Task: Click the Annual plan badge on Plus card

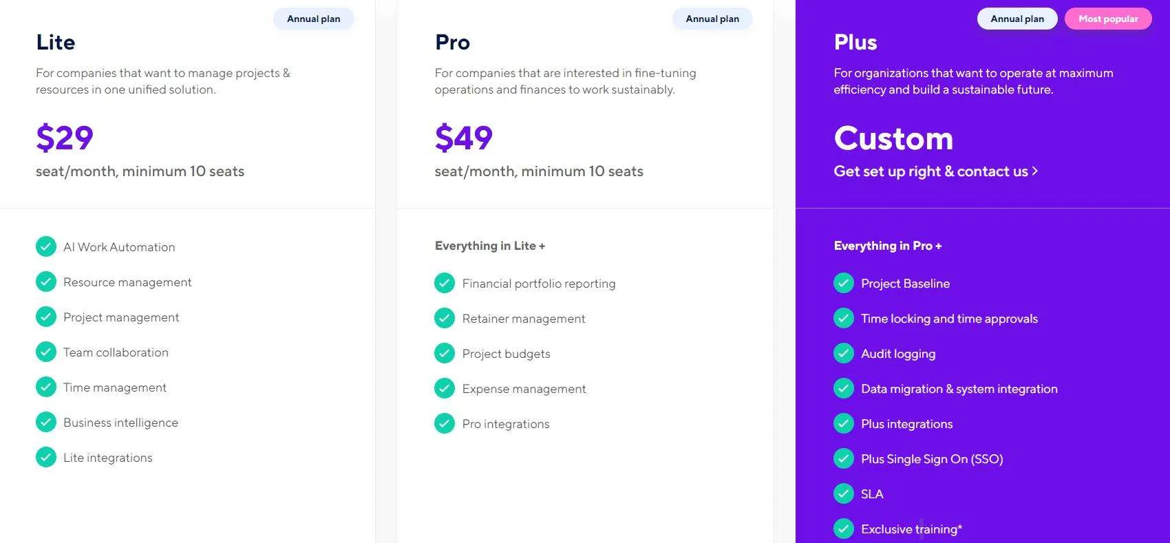Action: (x=1017, y=19)
